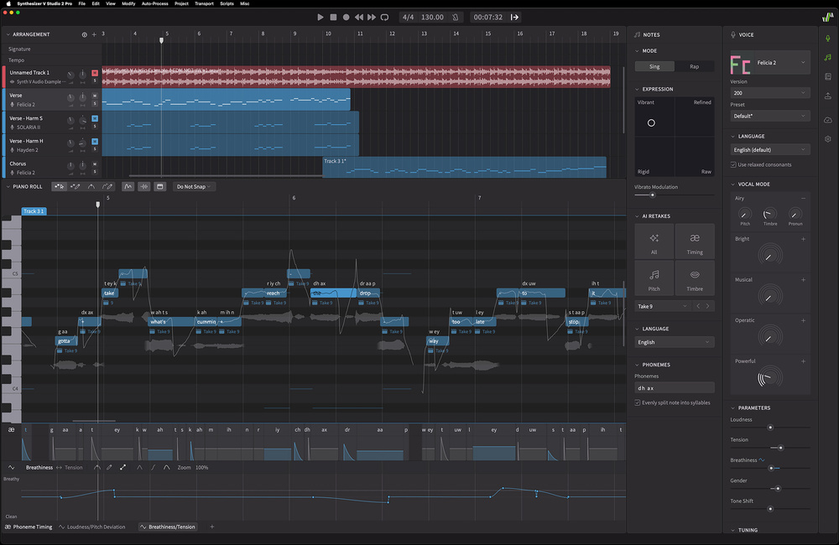Select the Rap mode button
839x545 pixels.
click(694, 66)
